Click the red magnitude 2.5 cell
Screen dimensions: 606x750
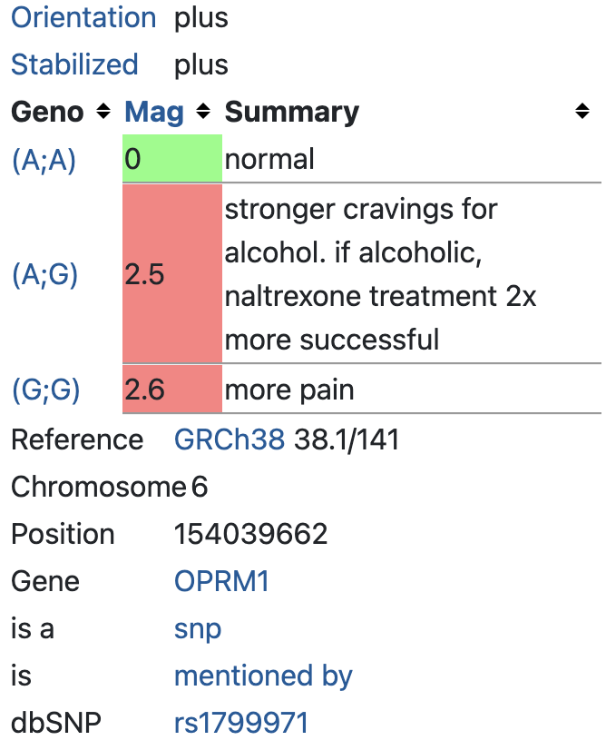pos(172,274)
